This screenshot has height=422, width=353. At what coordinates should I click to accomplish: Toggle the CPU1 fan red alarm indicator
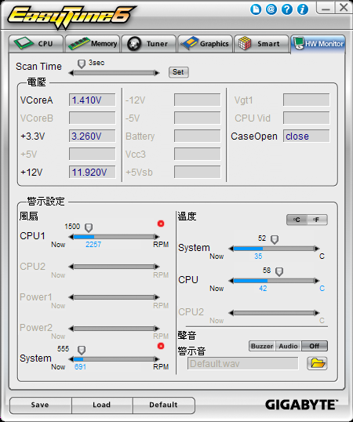click(161, 224)
